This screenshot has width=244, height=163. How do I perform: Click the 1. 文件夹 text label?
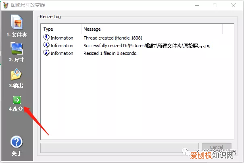17,35
